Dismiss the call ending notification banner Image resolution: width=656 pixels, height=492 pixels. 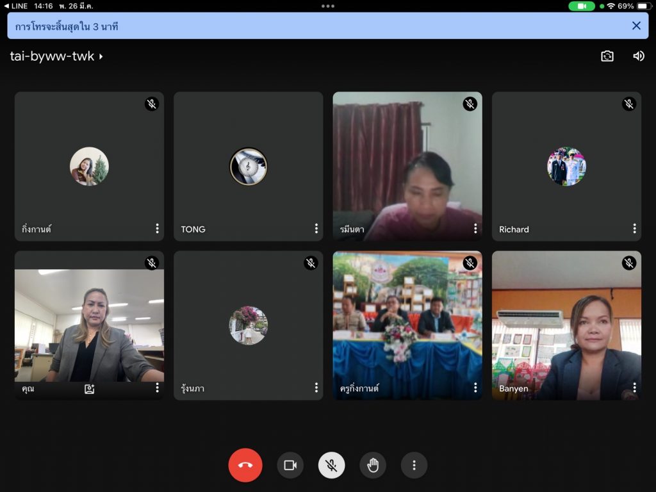tap(636, 26)
